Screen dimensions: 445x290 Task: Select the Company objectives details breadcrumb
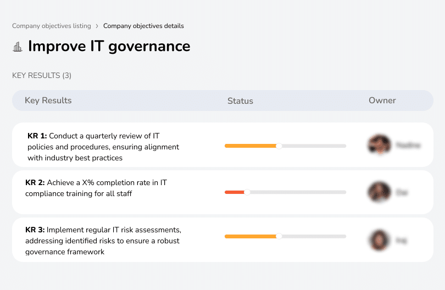(x=143, y=26)
